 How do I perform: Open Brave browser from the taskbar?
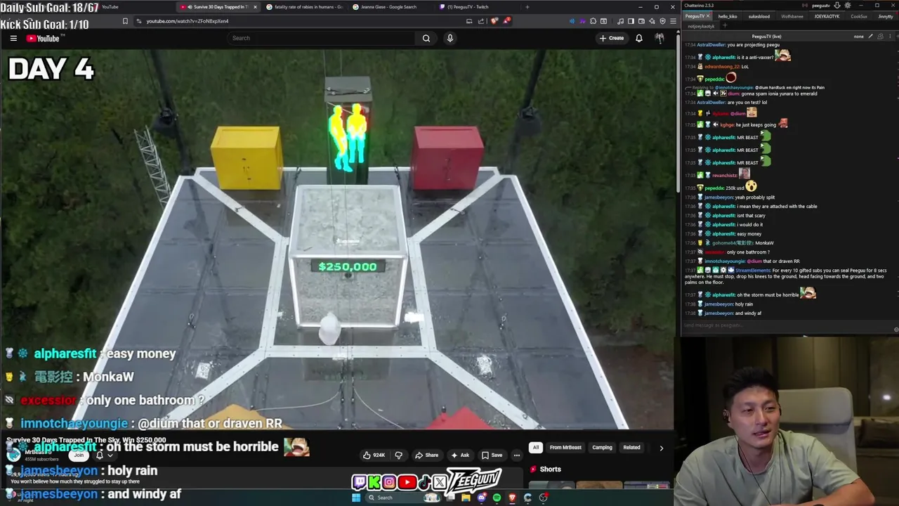pos(512,498)
